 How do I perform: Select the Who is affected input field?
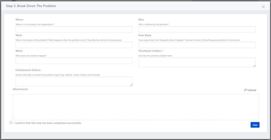tap(197, 29)
